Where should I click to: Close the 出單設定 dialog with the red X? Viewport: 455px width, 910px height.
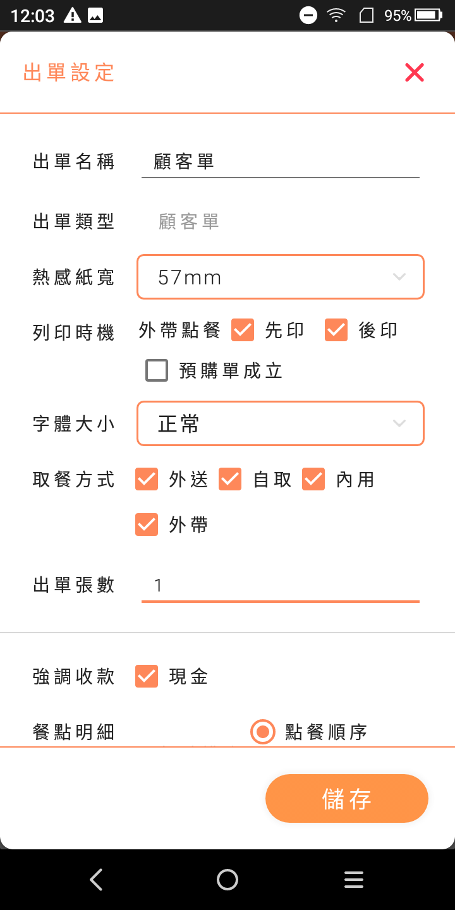tap(415, 73)
